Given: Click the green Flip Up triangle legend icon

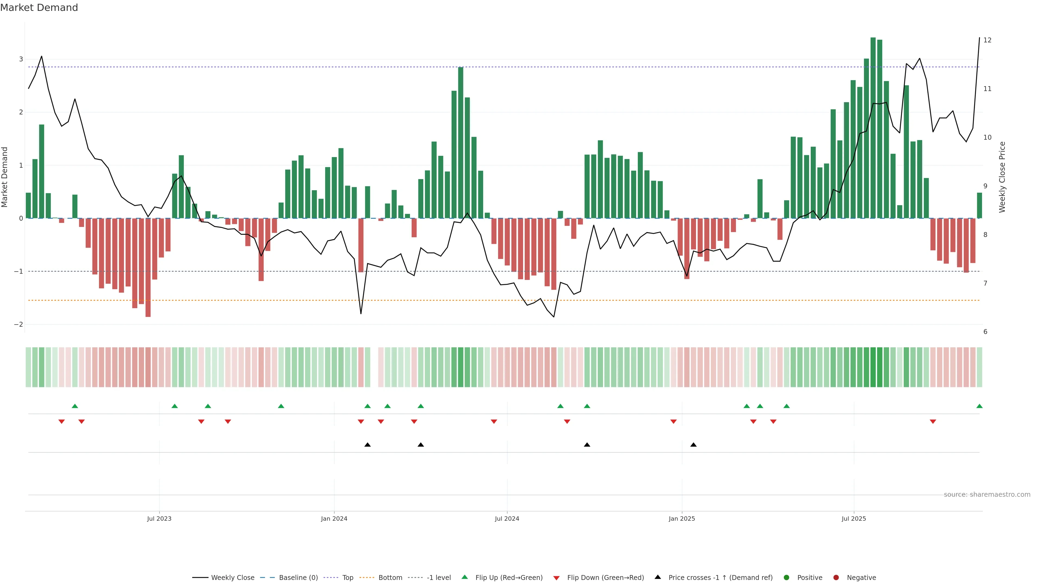Looking at the screenshot, I should pos(464,577).
